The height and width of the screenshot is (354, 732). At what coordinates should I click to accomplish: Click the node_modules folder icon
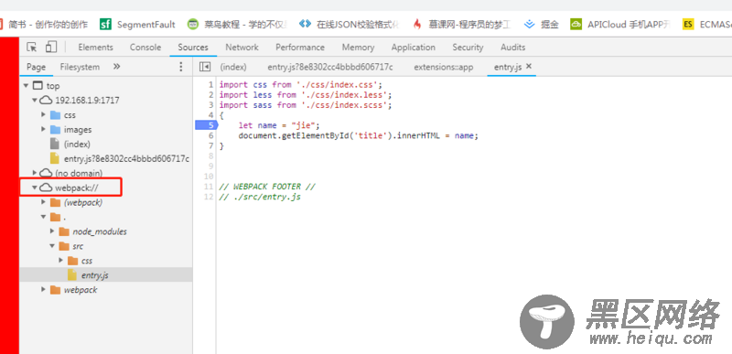[64, 231]
